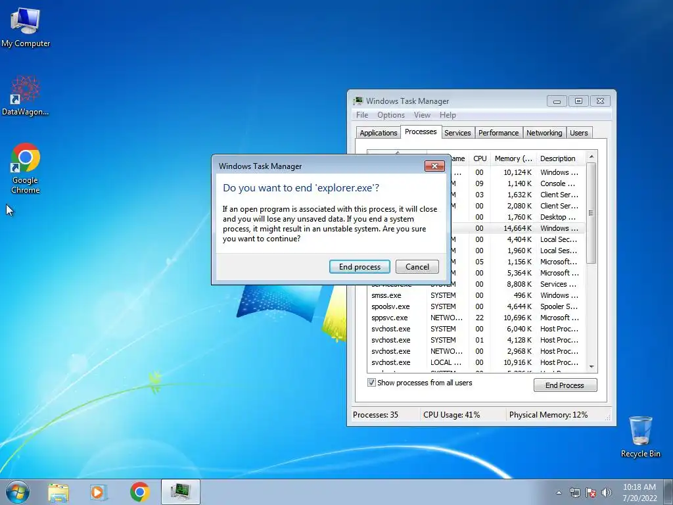The height and width of the screenshot is (505, 673).
Task: Click CPU Usage: 41% in status bar
Action: coord(452,415)
